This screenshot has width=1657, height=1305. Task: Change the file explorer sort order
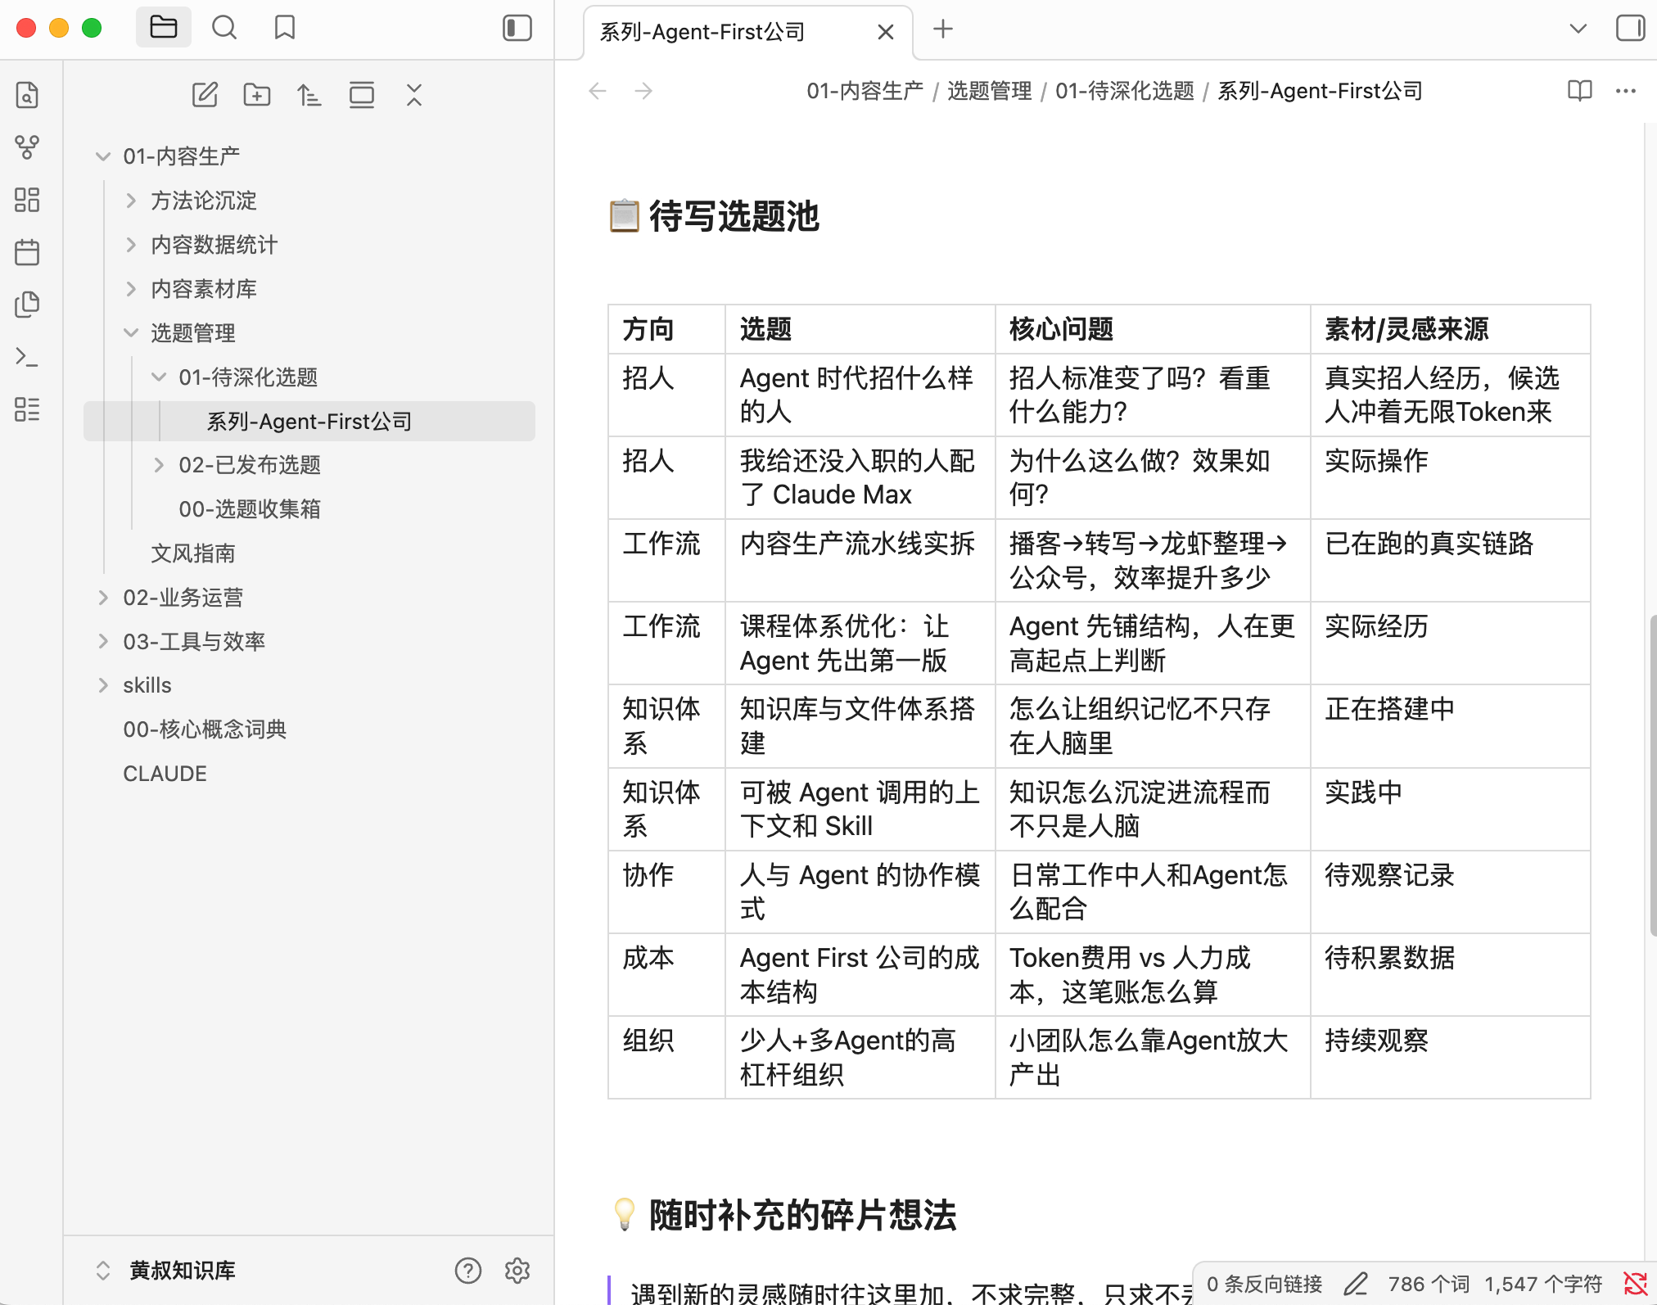coord(309,95)
